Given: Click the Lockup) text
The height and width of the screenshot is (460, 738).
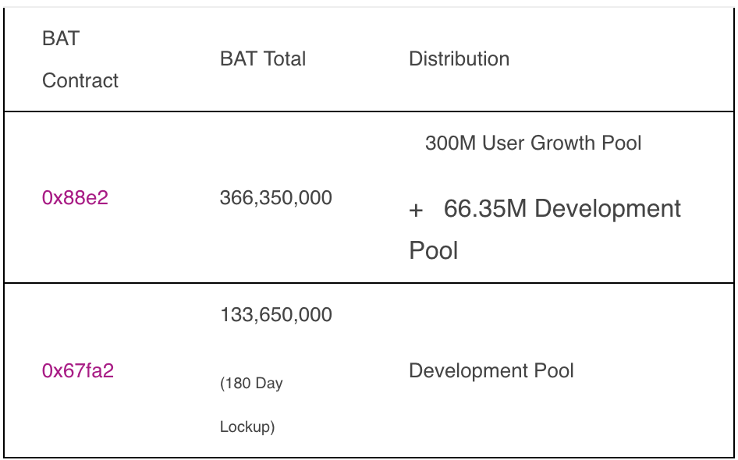Looking at the screenshot, I should click(247, 427).
